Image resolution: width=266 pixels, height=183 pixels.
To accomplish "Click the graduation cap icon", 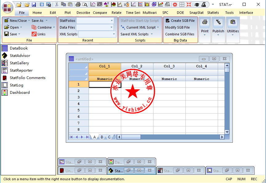I will tap(197, 4).
